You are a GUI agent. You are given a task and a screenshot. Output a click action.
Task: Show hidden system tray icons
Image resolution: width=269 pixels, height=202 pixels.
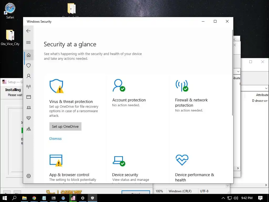click(x=223, y=198)
